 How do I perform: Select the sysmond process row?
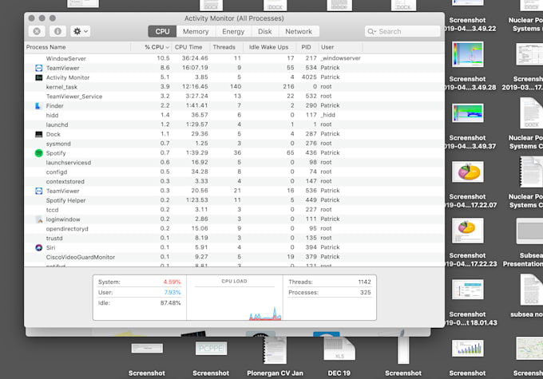(235, 144)
